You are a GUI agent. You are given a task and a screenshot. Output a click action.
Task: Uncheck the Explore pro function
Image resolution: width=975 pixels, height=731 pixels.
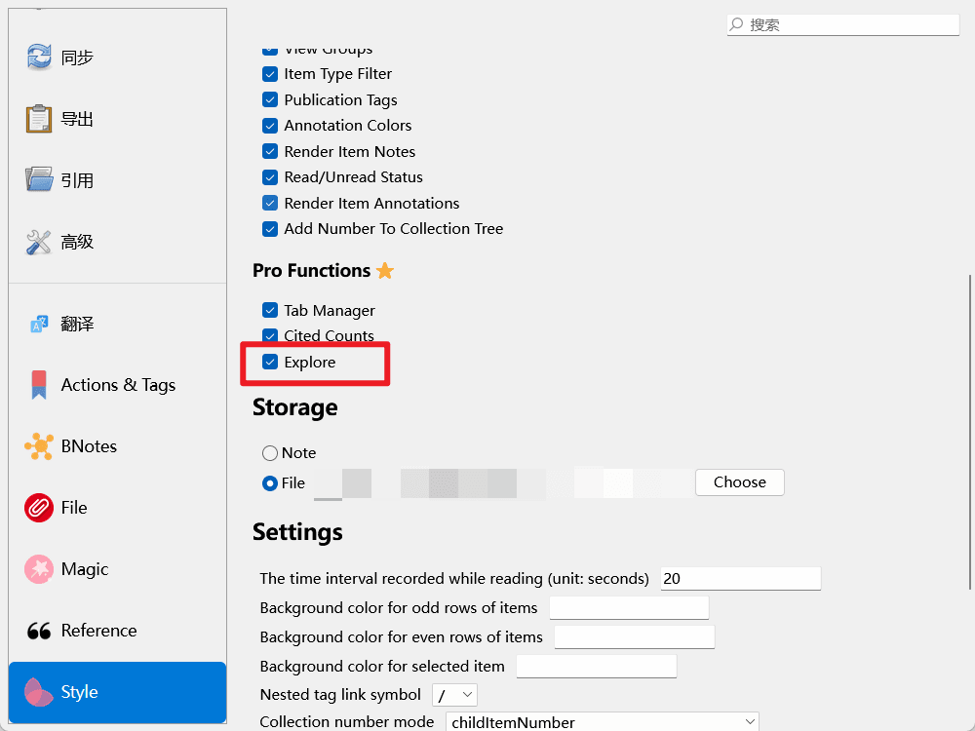pyautogui.click(x=270, y=363)
